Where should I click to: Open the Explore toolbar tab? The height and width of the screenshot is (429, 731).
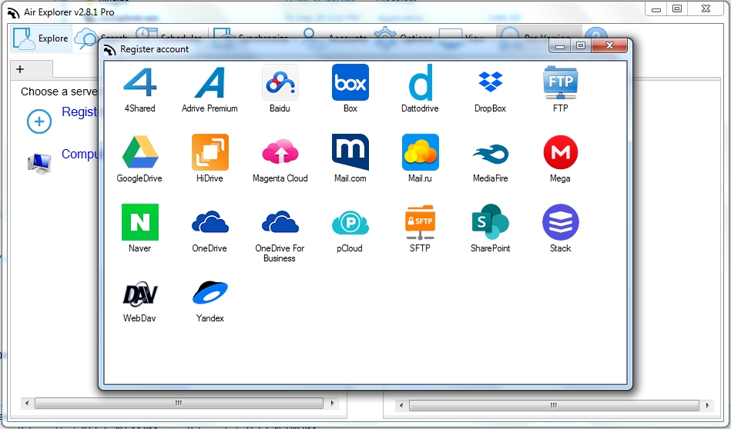click(x=41, y=38)
